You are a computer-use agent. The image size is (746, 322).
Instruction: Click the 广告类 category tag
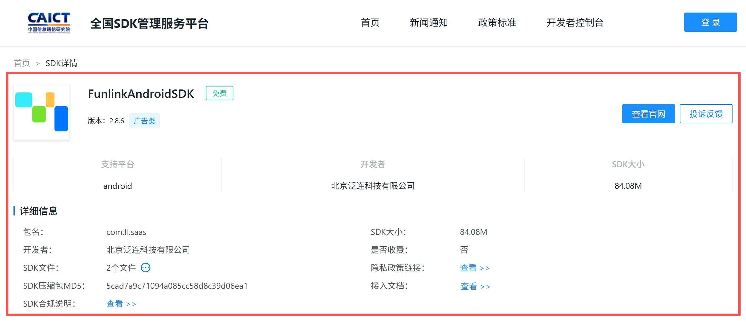click(144, 121)
